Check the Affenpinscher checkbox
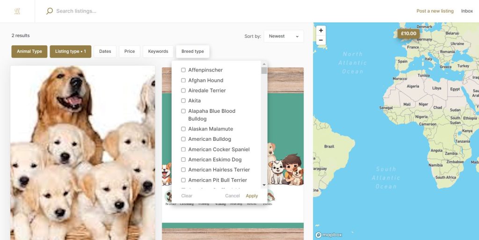479x240 pixels. click(183, 70)
